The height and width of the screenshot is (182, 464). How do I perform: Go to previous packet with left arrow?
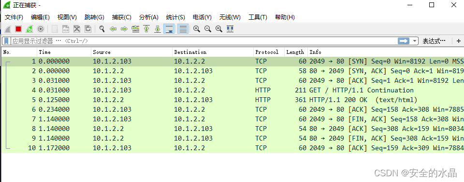[x=113, y=29]
